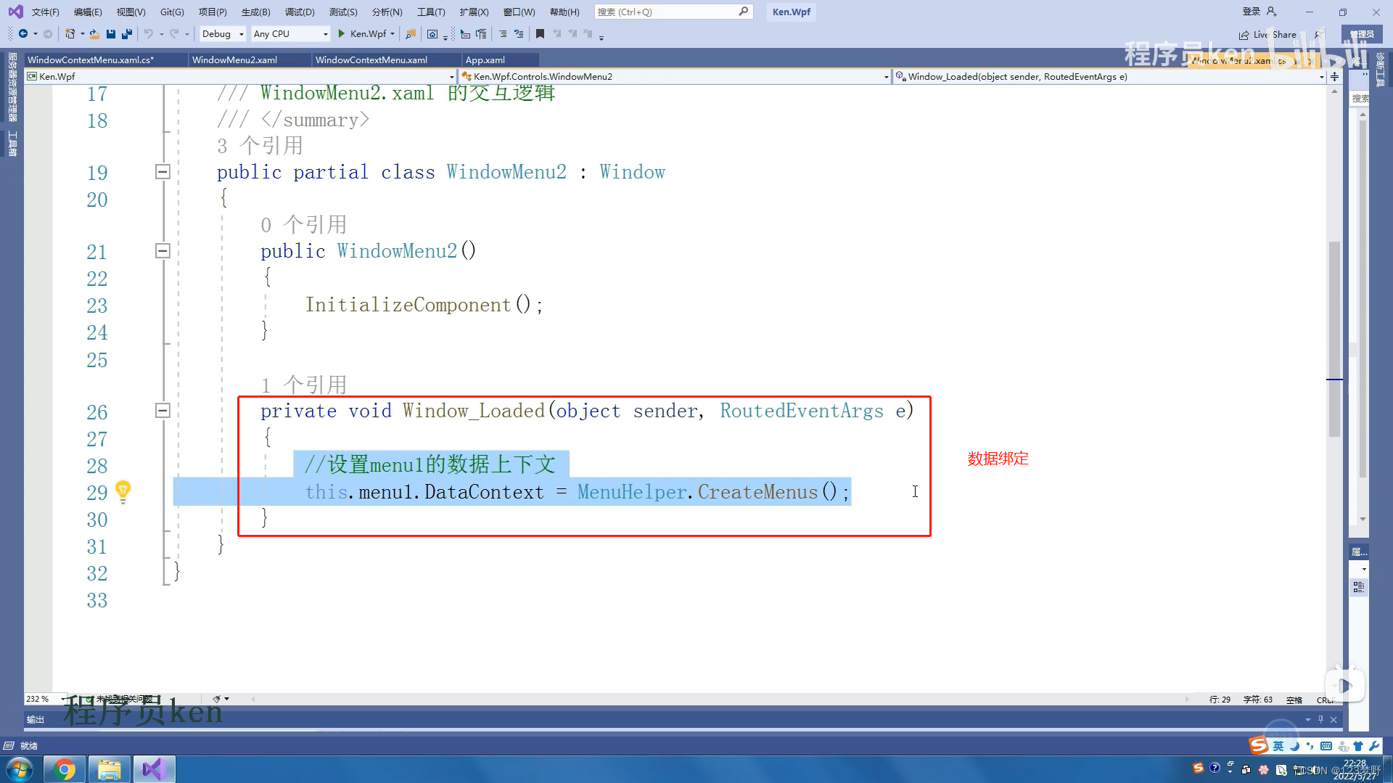Click the Visual Studio logo icon
1393x783 pixels.
(15, 12)
